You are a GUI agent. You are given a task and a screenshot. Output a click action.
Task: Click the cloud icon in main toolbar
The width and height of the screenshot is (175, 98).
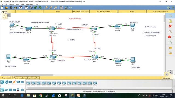(71, 8)
